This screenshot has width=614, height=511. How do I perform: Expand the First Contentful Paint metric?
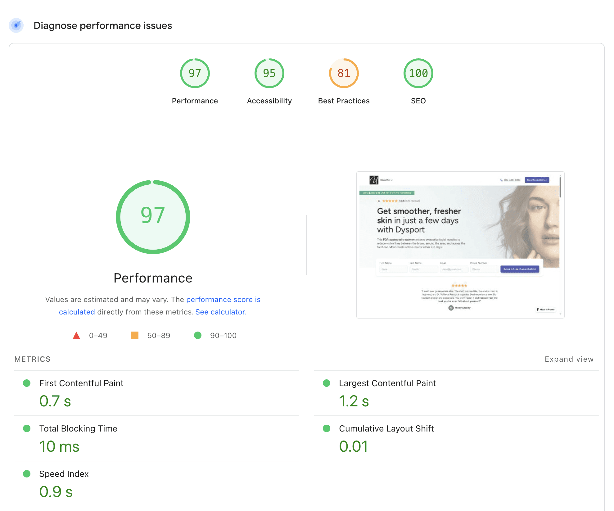(x=81, y=383)
